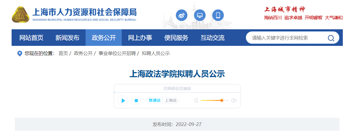Click the publish date 2022-09-27
This screenshot has height=134, width=350.
189,124
